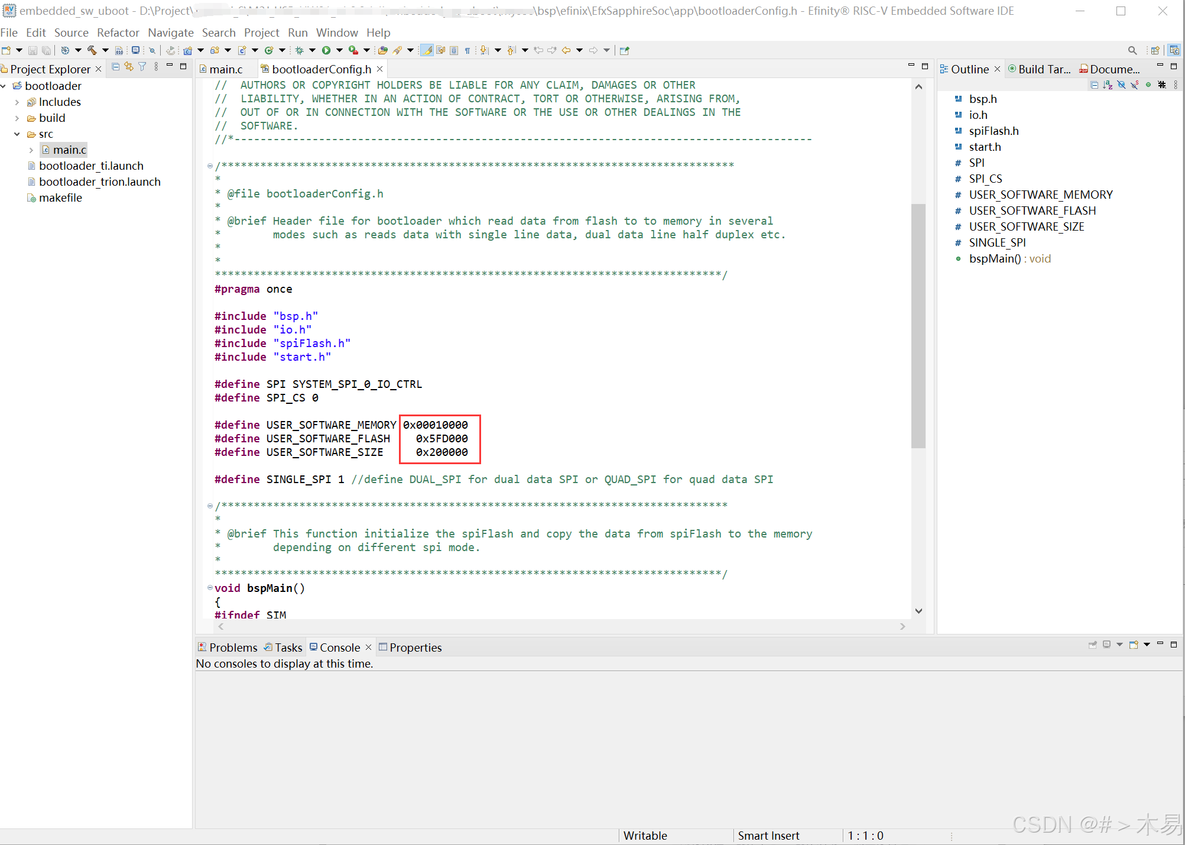Click the Project Explorer filter funnel icon
Viewport: 1185px width, 845px height.
click(x=142, y=67)
